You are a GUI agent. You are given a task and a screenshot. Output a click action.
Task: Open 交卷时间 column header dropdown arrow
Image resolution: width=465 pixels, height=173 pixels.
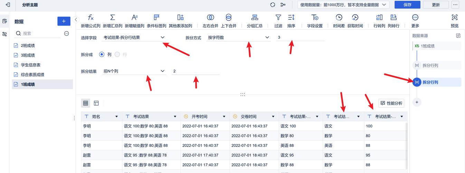(273, 117)
